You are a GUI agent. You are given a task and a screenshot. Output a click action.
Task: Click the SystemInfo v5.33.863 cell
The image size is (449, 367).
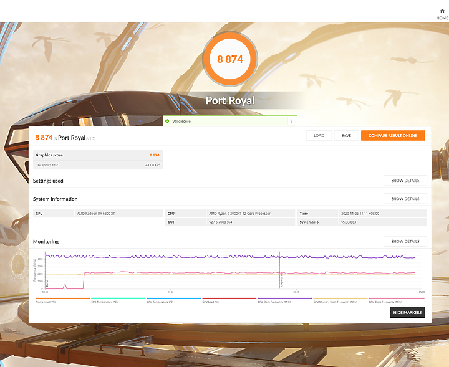tap(382, 222)
